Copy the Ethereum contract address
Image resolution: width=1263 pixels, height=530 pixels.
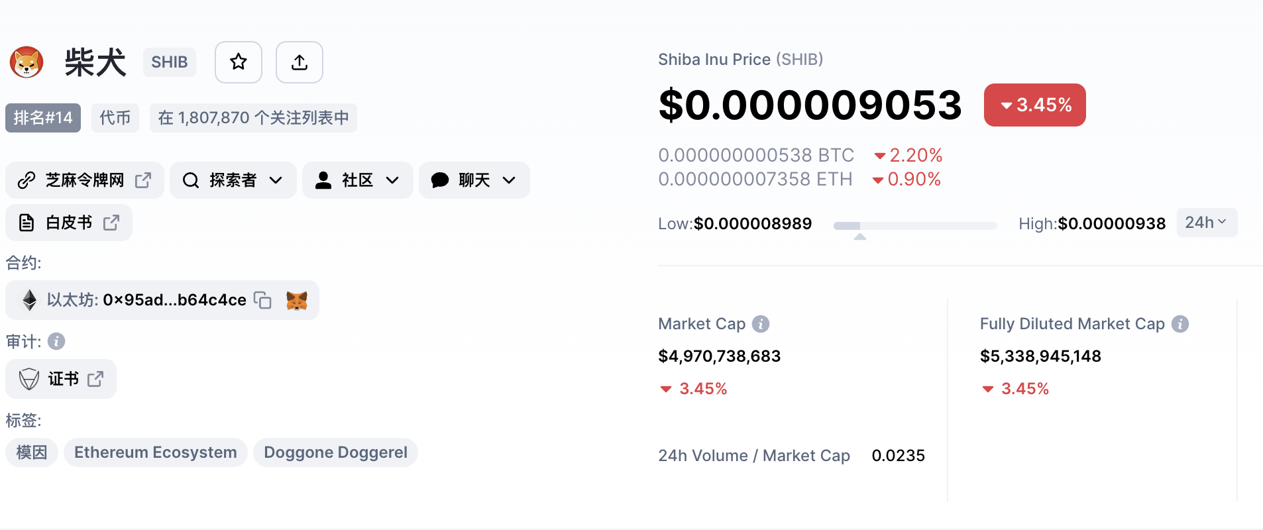pyautogui.click(x=262, y=300)
